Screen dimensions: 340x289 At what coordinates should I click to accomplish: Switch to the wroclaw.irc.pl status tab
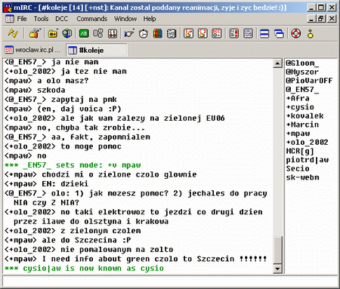pyautogui.click(x=33, y=50)
